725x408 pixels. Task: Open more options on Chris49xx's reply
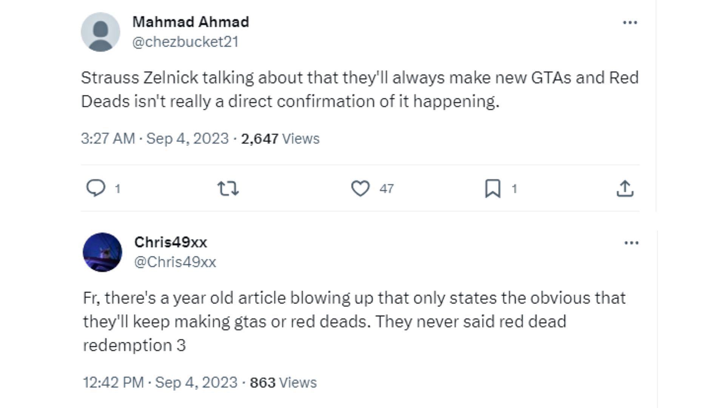pyautogui.click(x=631, y=243)
